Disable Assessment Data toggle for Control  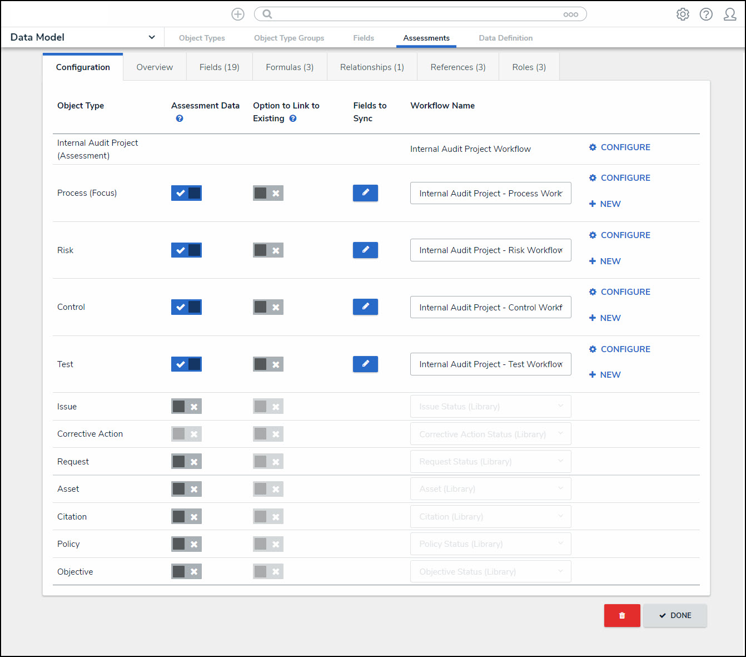coord(186,307)
